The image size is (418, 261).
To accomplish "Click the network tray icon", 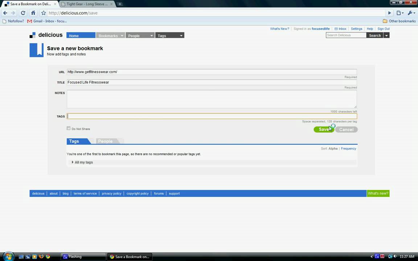I will (x=390, y=256).
